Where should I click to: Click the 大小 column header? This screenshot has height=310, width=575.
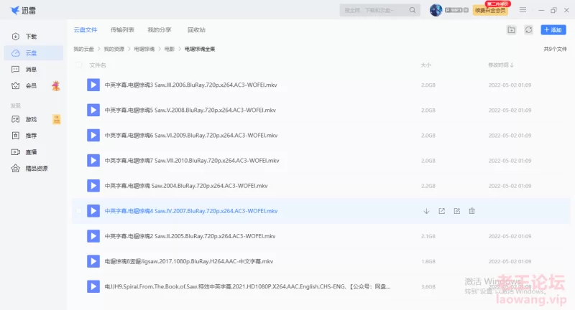[425, 65]
